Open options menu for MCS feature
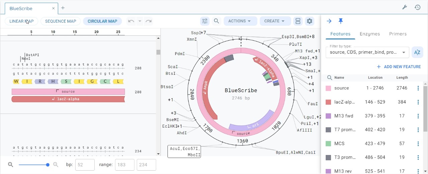This screenshot has height=174, width=428. 418,144
